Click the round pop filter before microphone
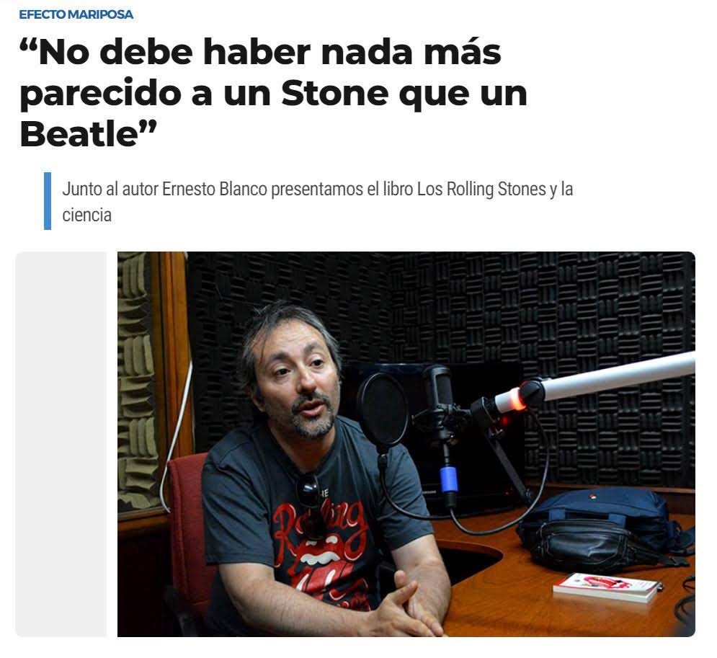The image size is (717, 658). pos(382,409)
